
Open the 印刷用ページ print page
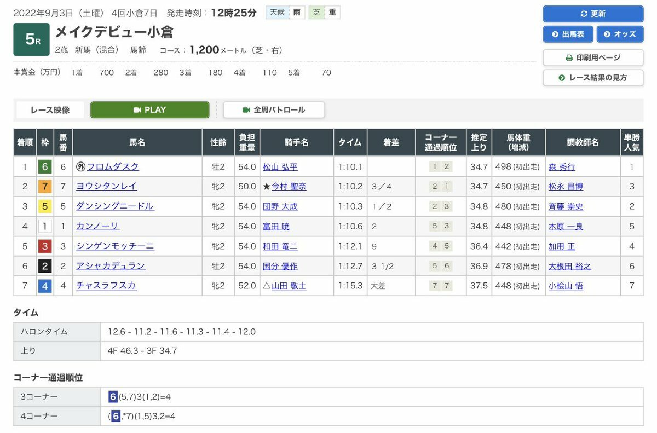click(593, 57)
